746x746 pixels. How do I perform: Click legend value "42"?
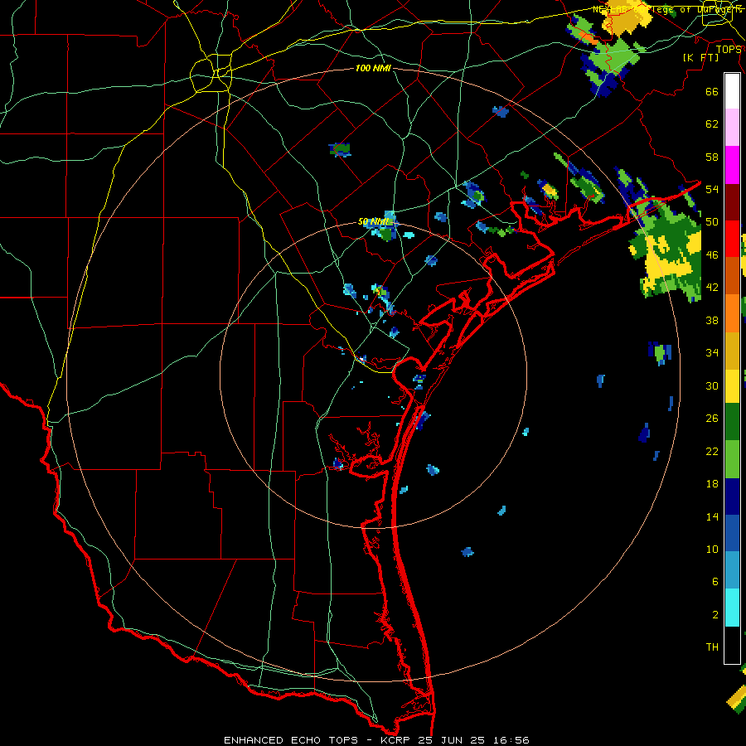pyautogui.click(x=712, y=288)
